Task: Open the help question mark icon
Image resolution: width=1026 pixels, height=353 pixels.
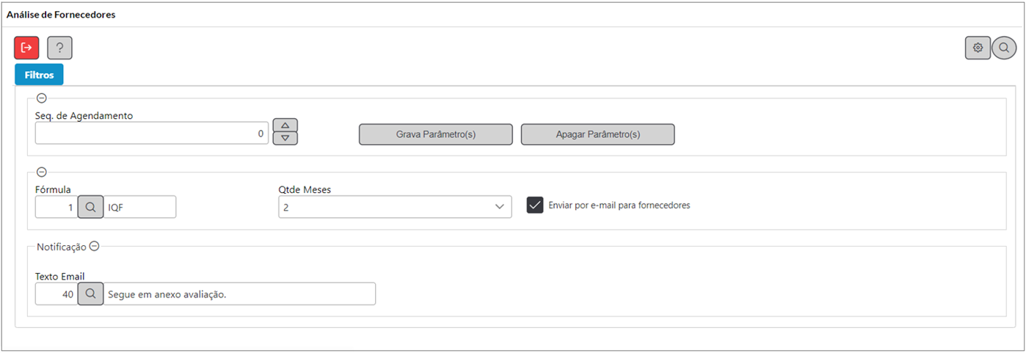Action: (x=59, y=48)
